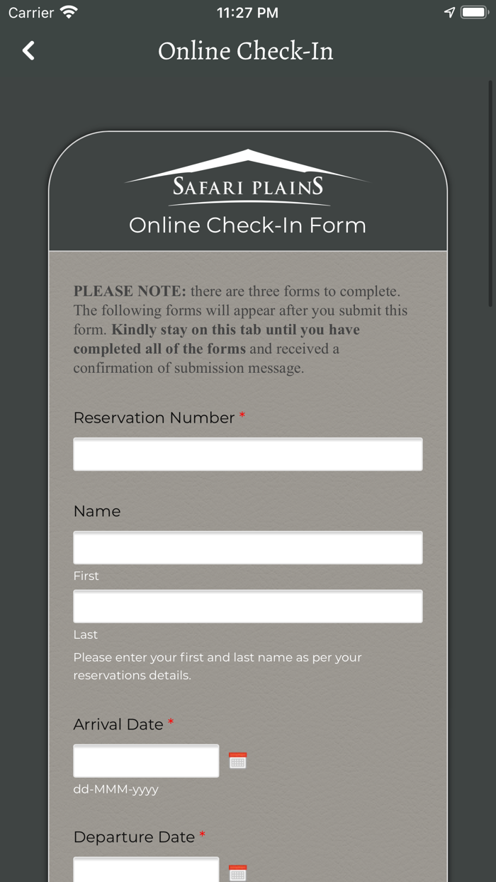Click the Departure Date label
This screenshot has width=496, height=882.
point(134,837)
